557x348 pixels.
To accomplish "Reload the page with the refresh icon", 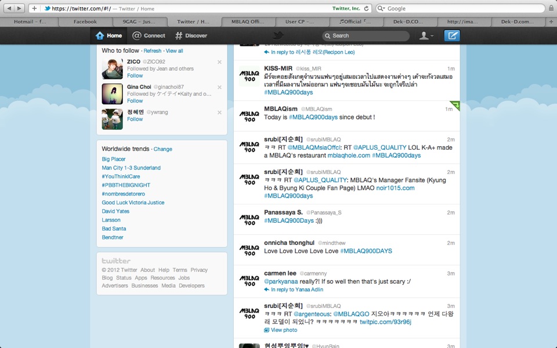I will point(366,8).
